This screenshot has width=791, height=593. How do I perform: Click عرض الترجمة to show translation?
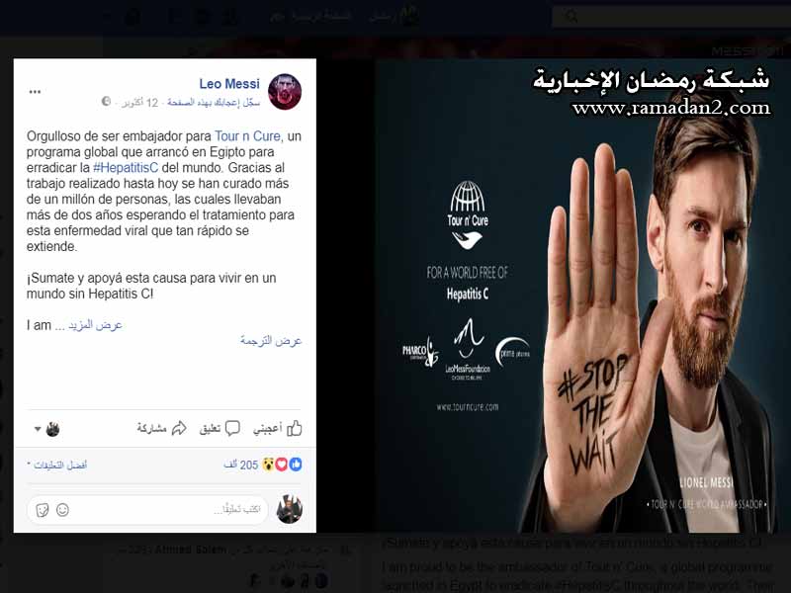point(271,341)
